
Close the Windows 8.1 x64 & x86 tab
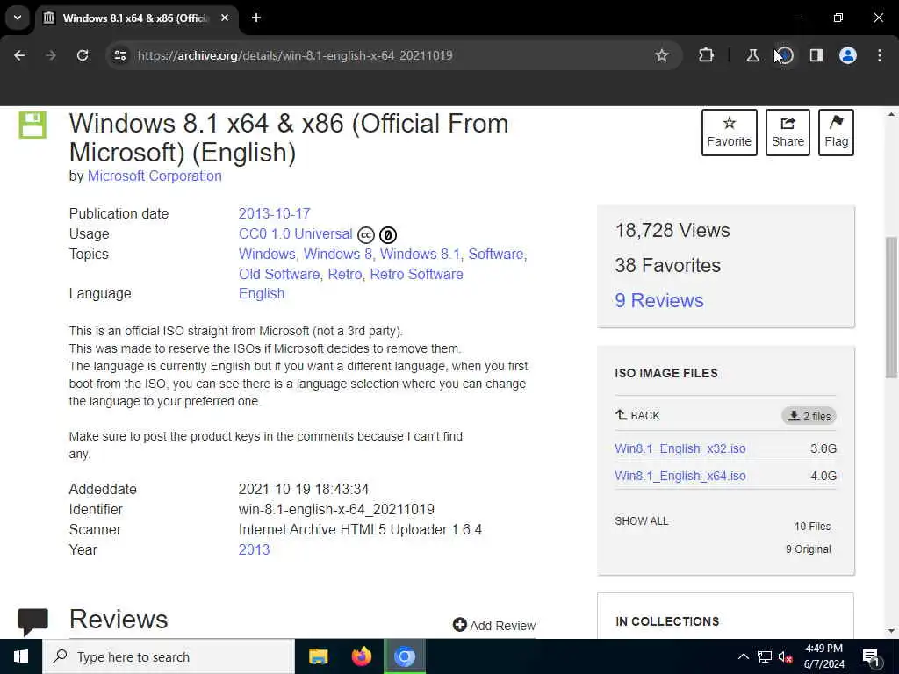(x=225, y=18)
